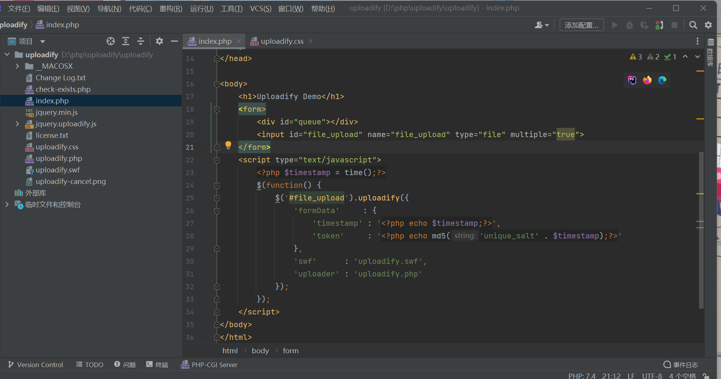721x379 pixels.
Task: Open the Navigate menu
Action: (x=109, y=8)
